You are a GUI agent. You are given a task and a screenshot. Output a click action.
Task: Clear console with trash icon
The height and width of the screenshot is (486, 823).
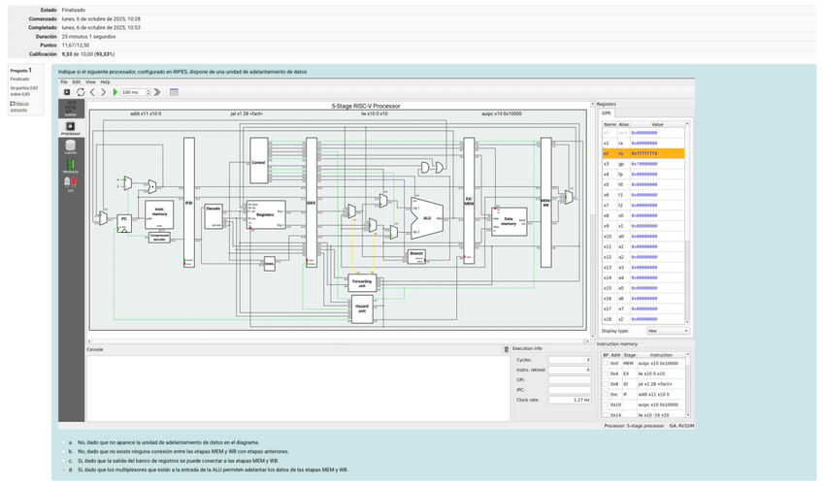coord(506,349)
